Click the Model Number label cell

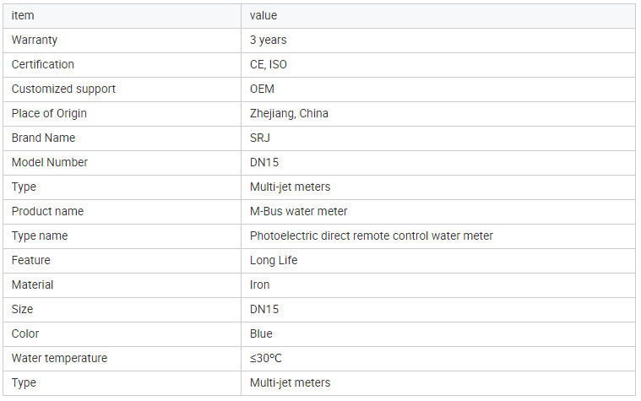pyautogui.click(x=49, y=162)
